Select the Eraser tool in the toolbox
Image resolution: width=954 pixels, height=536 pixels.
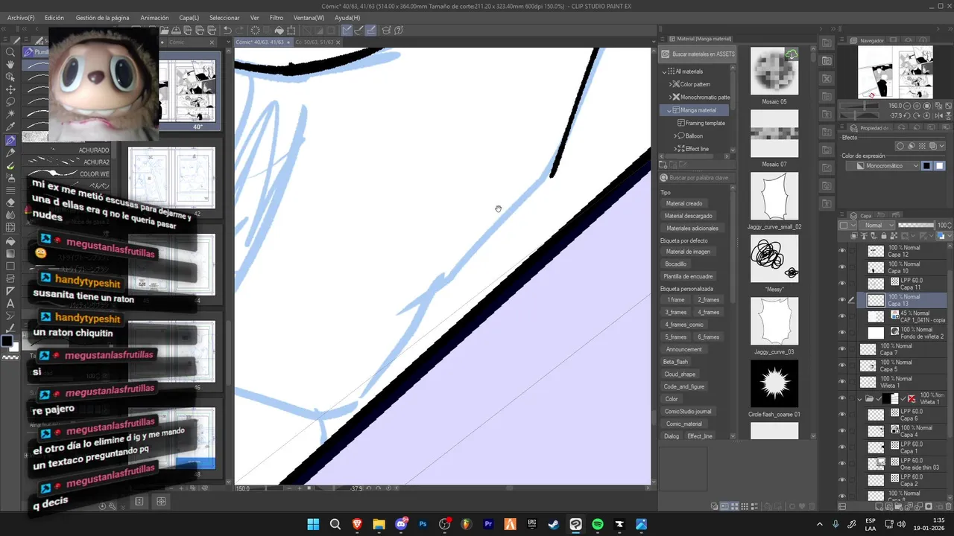point(10,202)
